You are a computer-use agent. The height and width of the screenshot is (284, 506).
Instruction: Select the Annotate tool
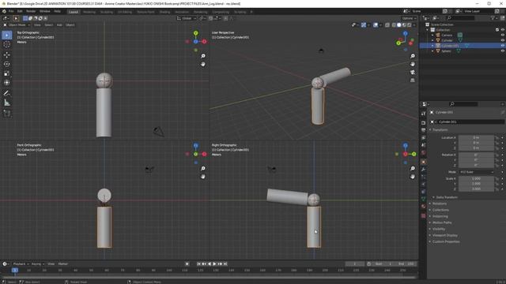click(x=7, y=93)
